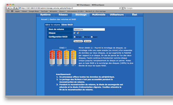Open the Gérer le volume tab
This screenshot has width=173, height=105.
(x=52, y=25)
